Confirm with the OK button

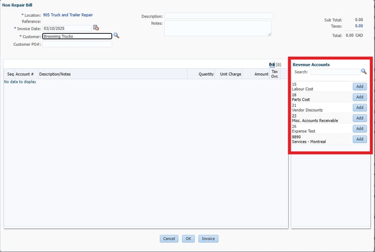click(x=188, y=239)
